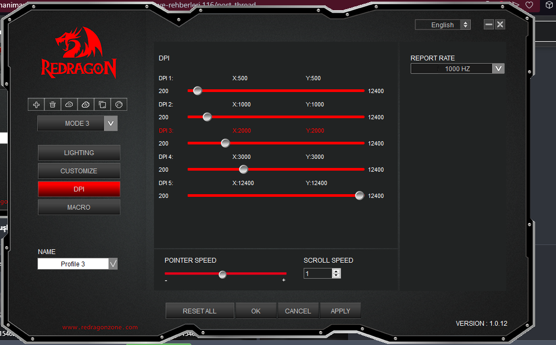Click the CANCEL button
Viewport: 556px width, 345px height.
tap(298, 311)
